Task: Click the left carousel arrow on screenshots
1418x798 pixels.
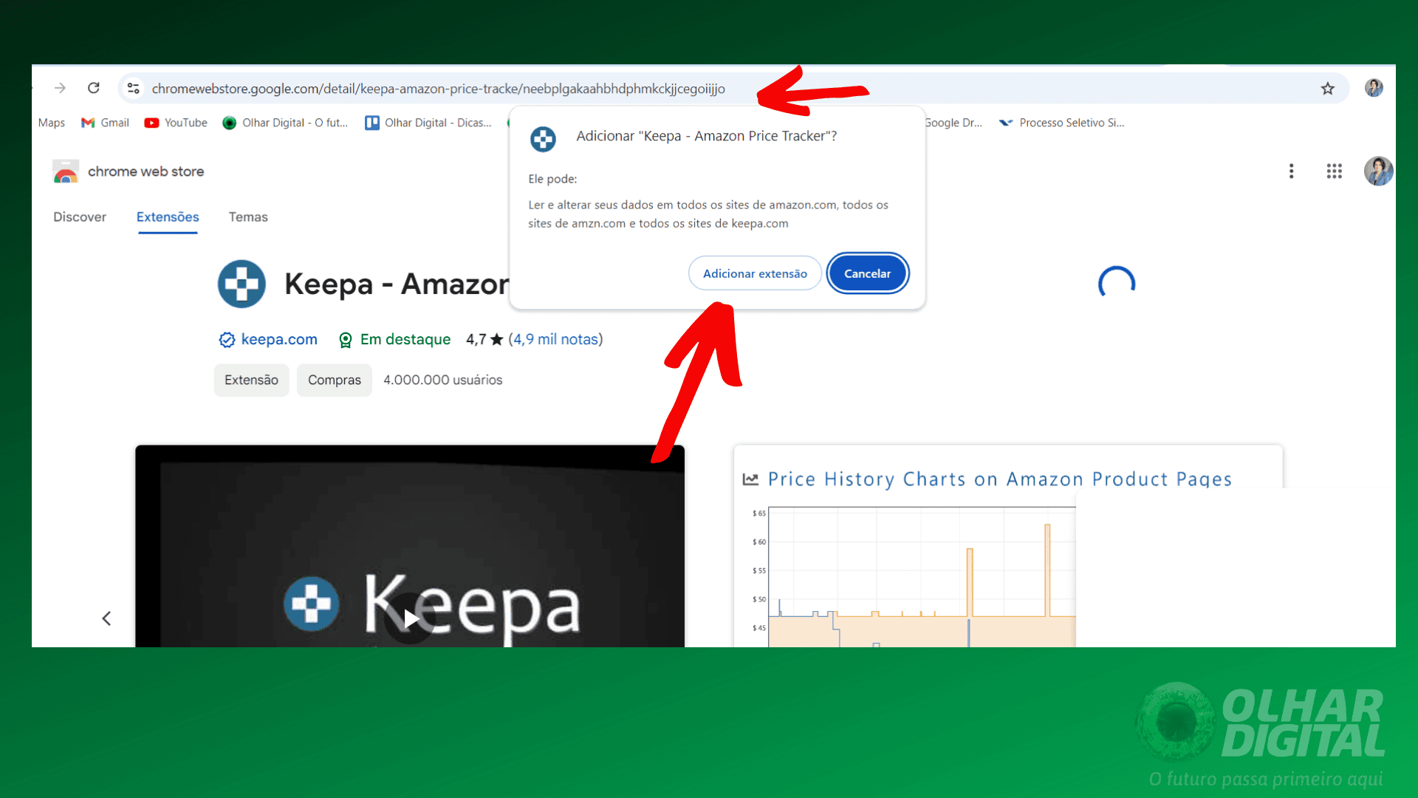Action: (107, 618)
